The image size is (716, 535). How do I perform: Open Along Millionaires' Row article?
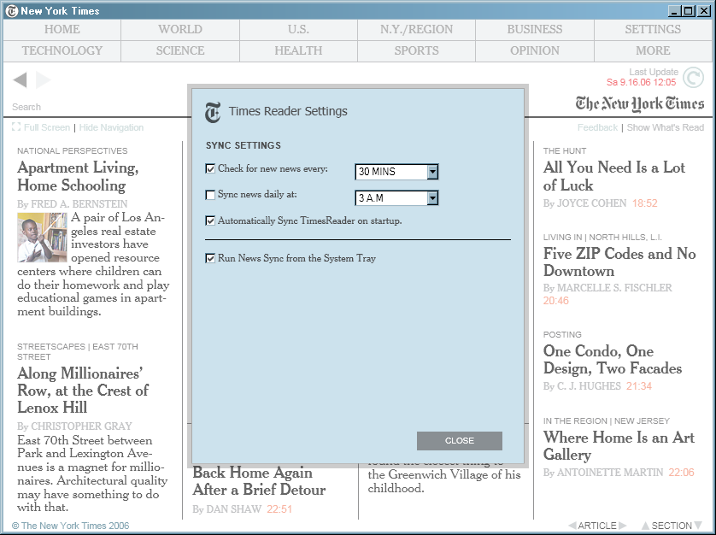tap(83, 391)
